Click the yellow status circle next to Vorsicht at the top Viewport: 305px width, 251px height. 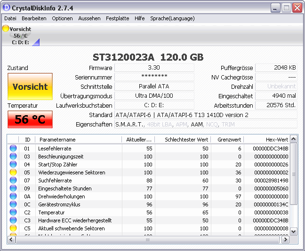[x=6, y=28]
